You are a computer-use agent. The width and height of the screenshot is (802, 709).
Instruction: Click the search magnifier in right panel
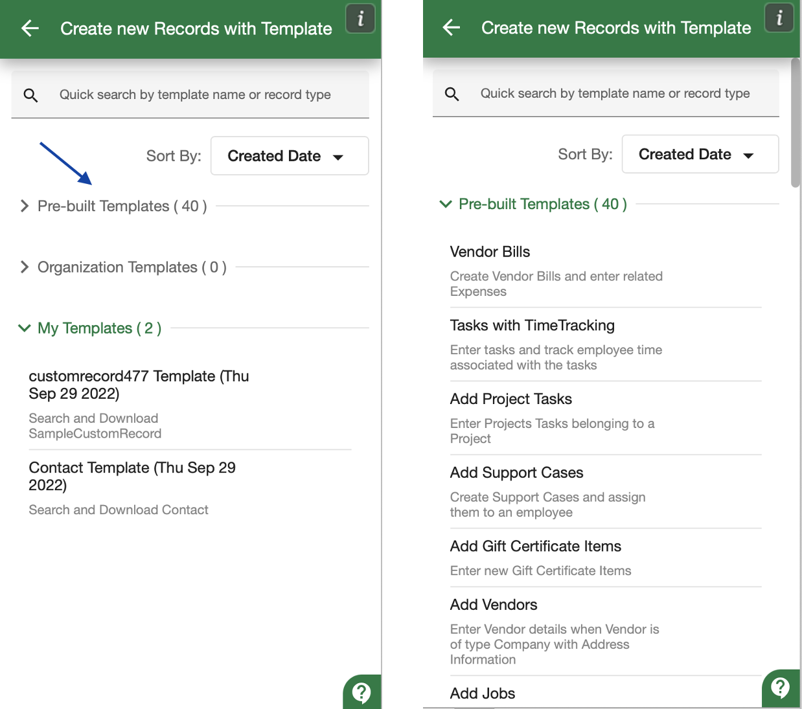point(452,94)
